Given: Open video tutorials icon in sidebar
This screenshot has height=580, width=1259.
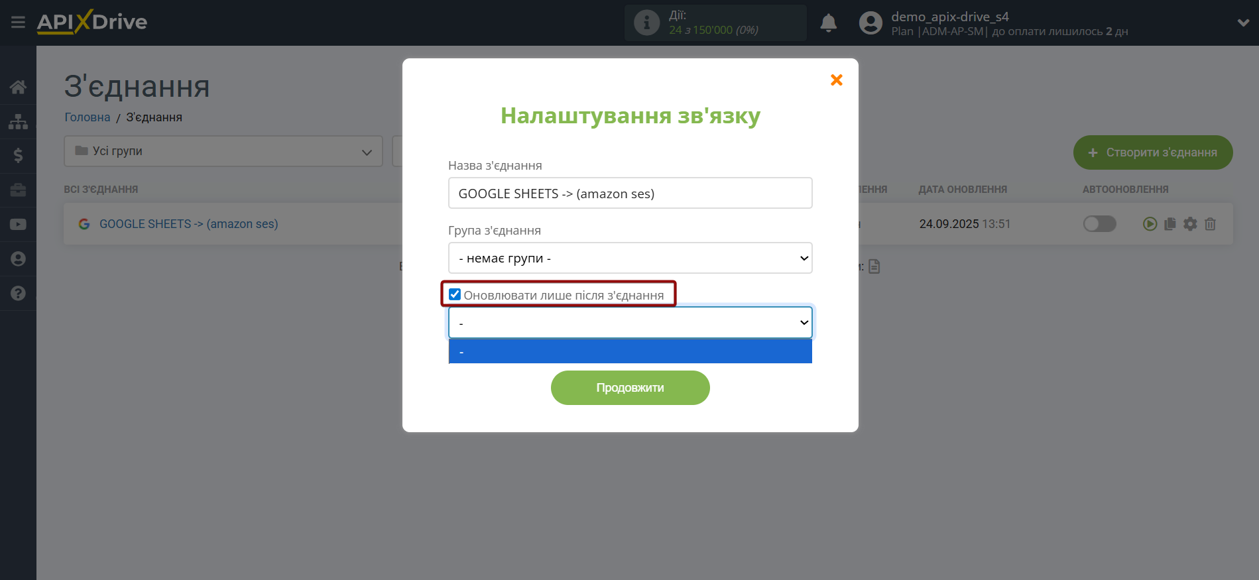Looking at the screenshot, I should (x=18, y=225).
